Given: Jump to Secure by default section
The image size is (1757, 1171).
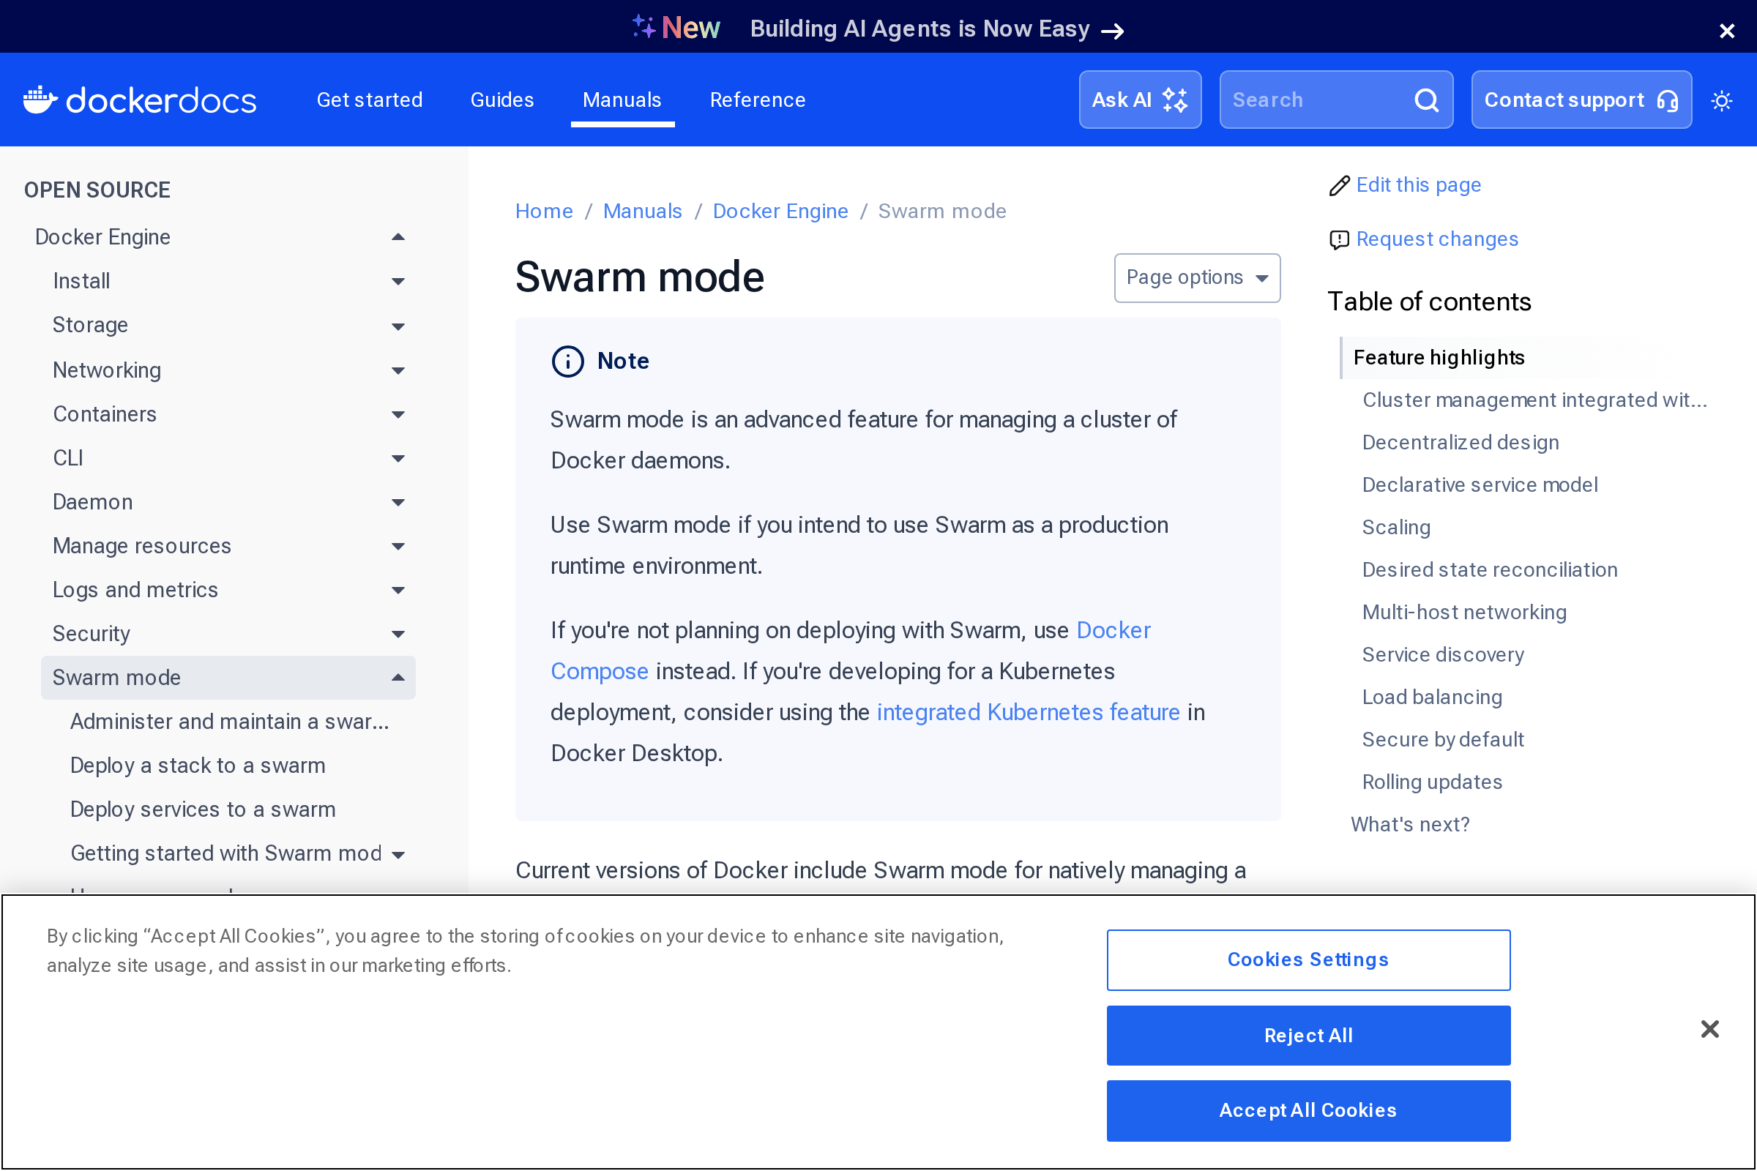Looking at the screenshot, I should [x=1442, y=741].
